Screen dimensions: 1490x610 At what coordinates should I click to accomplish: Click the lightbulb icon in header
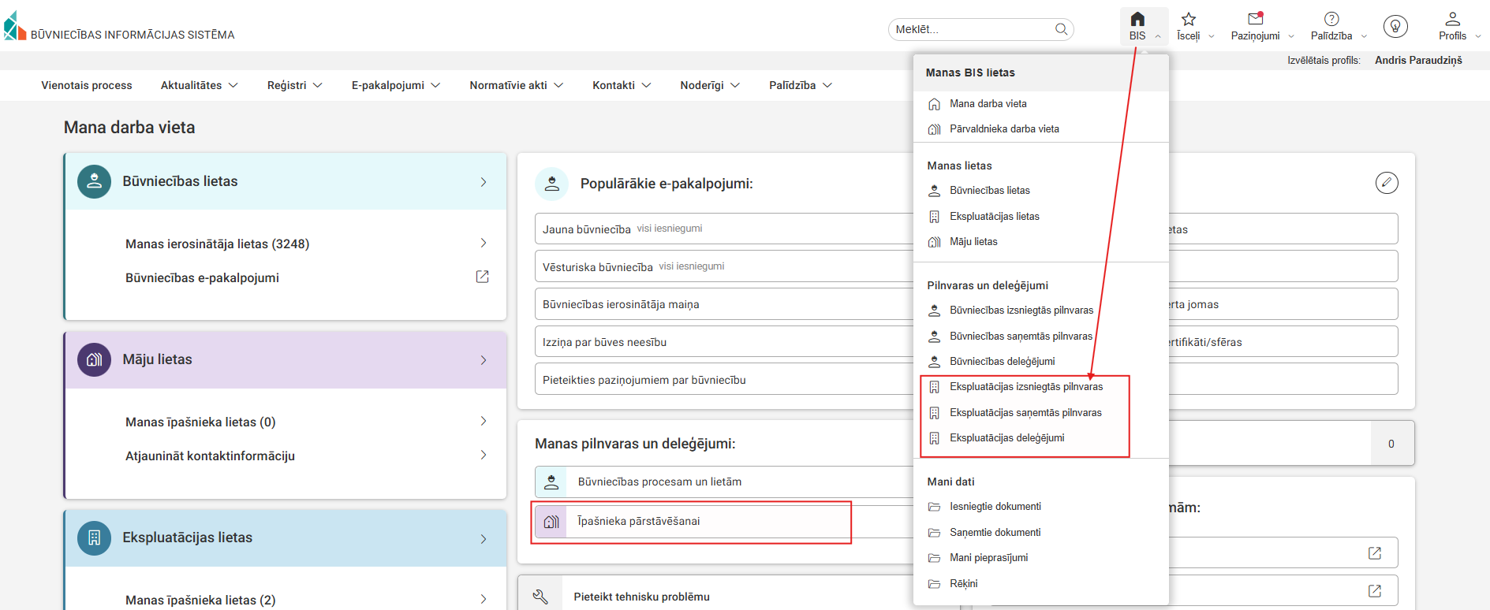[1395, 27]
